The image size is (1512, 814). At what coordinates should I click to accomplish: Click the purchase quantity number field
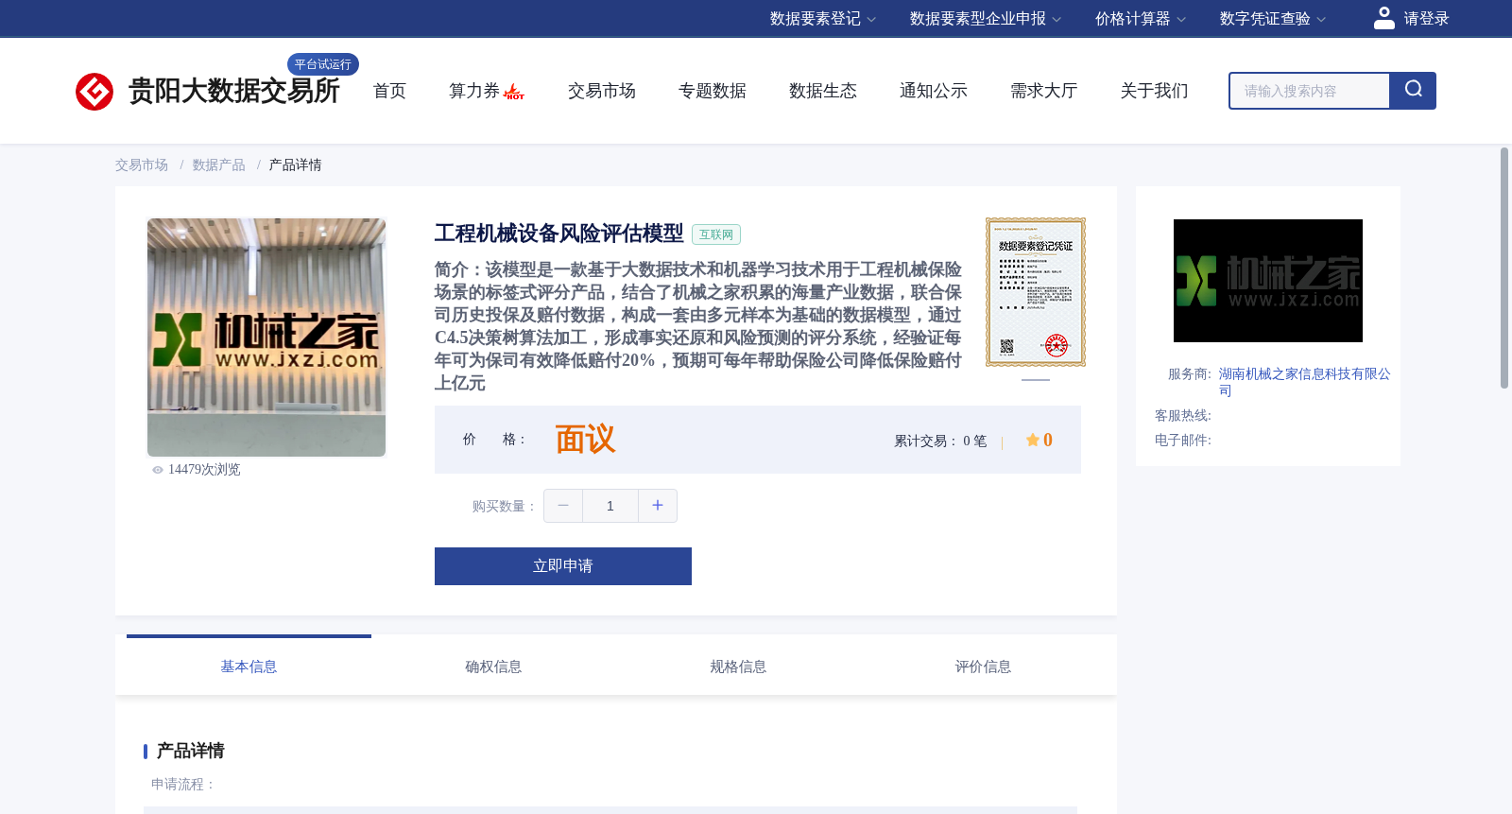click(610, 506)
